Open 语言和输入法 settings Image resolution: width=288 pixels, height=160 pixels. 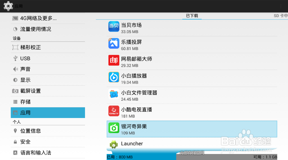coord(48,153)
